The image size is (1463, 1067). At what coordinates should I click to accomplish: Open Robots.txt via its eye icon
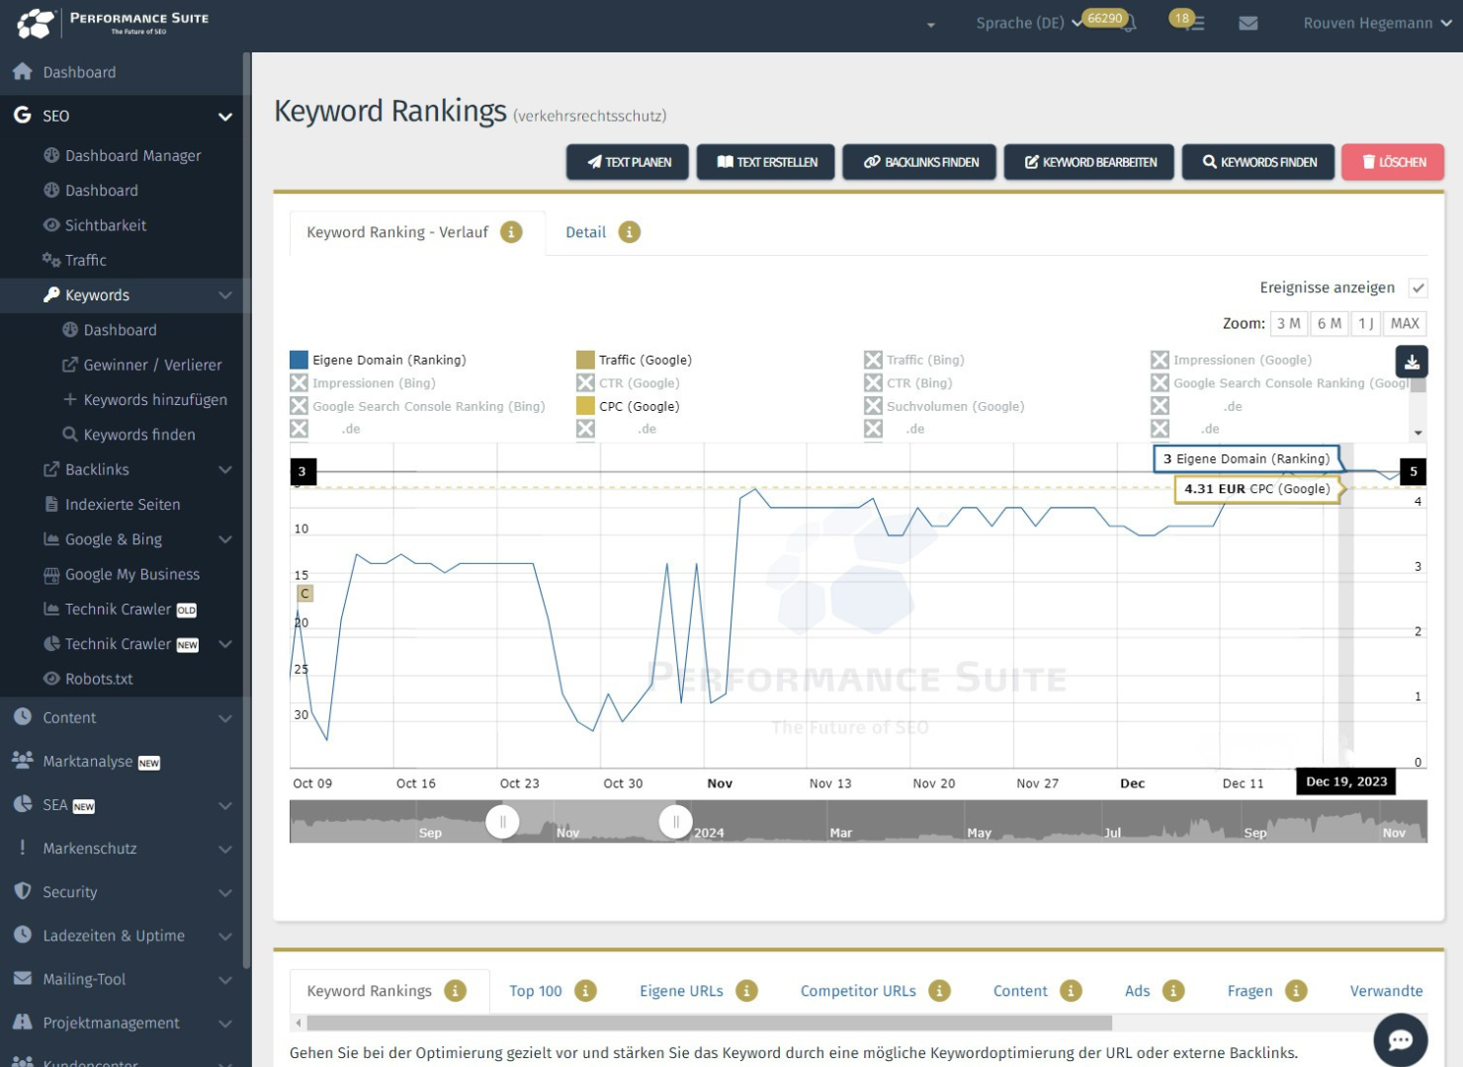[50, 679]
